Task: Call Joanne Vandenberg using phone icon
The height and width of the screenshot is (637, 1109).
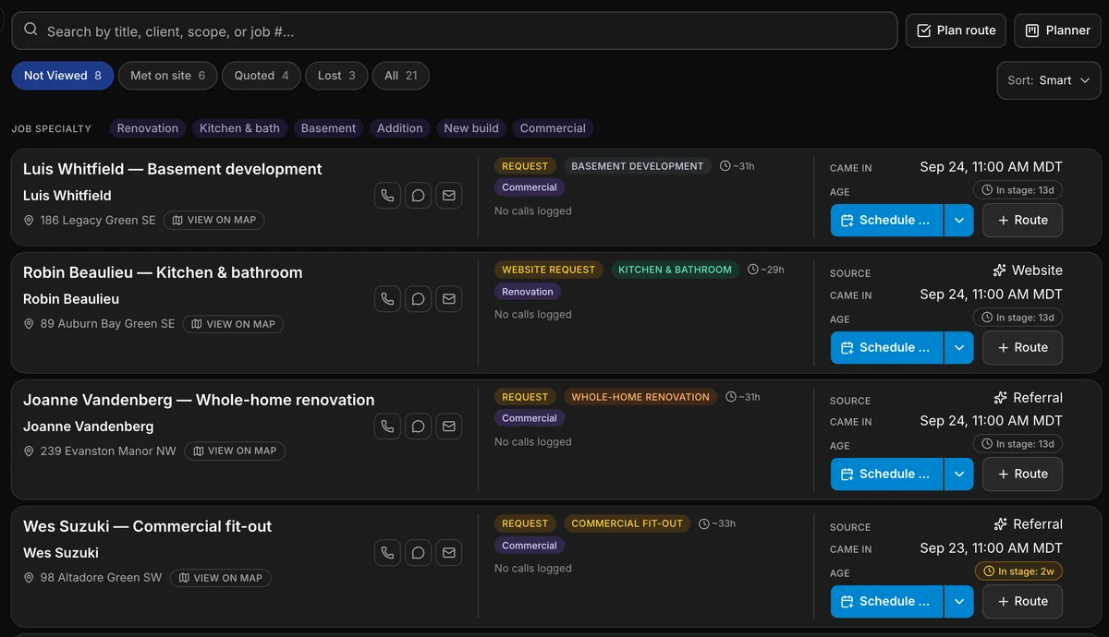Action: point(387,427)
